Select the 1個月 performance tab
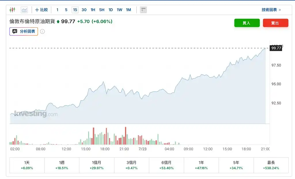Screen dimensions: 295x179 97,165
